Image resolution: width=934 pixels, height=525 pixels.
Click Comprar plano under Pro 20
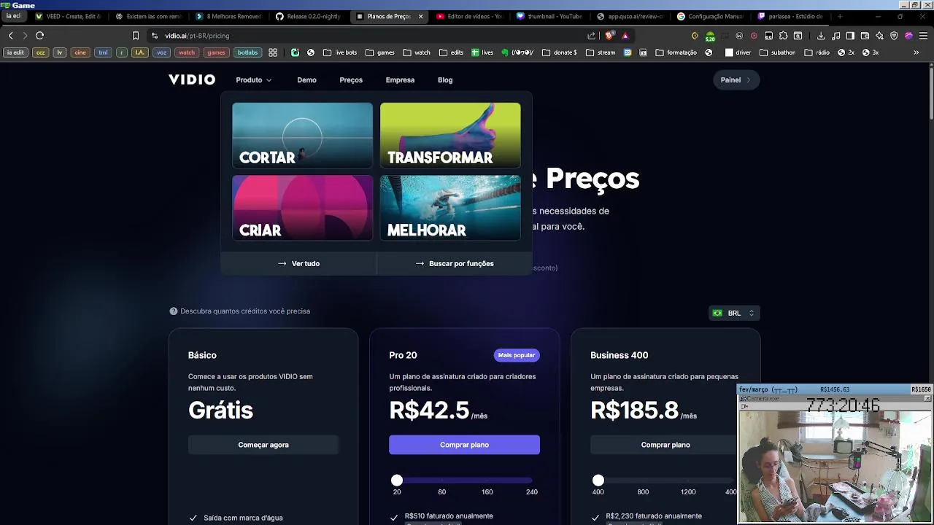coord(464,445)
